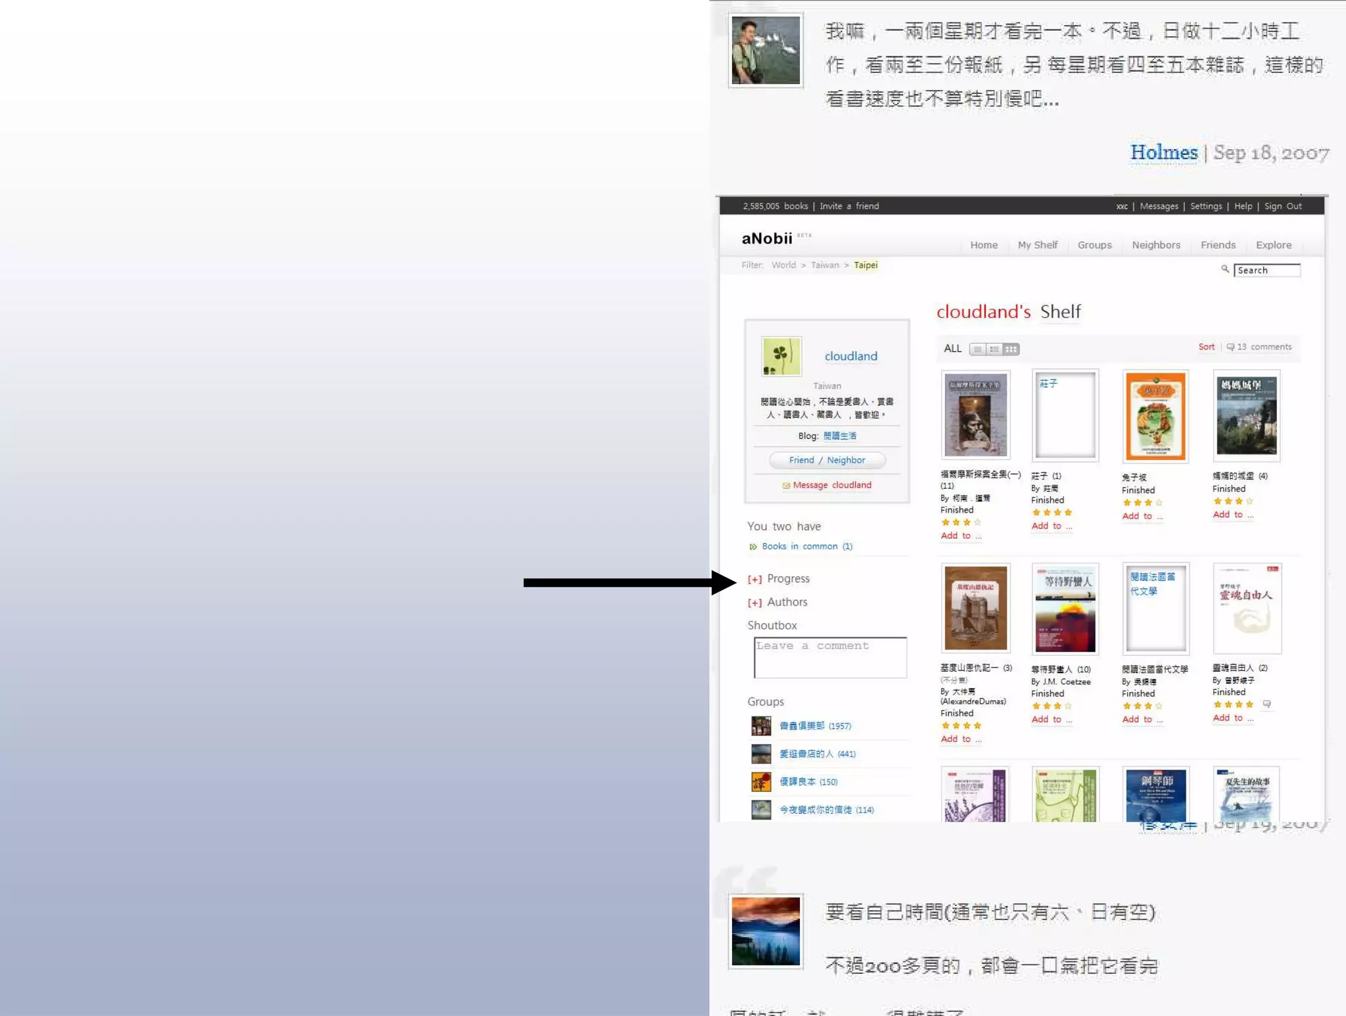Image resolution: width=1346 pixels, height=1016 pixels.
Task: Click Add to under 莊子
Action: (1052, 526)
